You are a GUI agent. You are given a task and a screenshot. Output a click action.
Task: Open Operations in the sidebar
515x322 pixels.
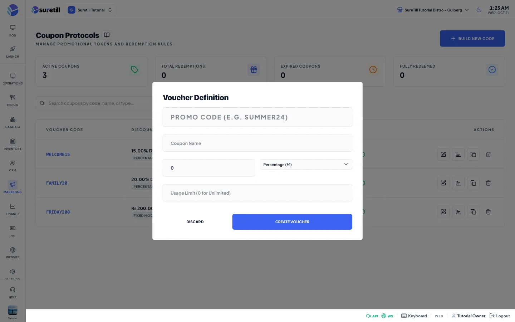point(13,79)
